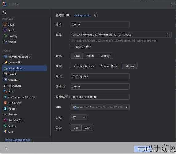Screen dimensions: 176x154
Task: Select Maven Archetype label in list
Action: point(19,57)
